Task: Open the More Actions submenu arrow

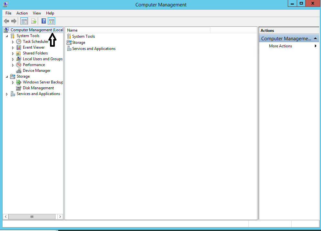Action: tap(316, 46)
